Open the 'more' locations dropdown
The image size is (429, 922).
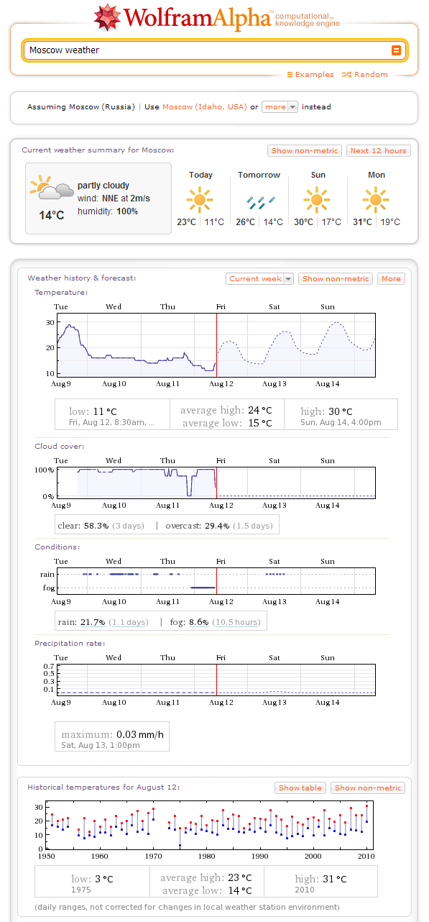click(280, 107)
